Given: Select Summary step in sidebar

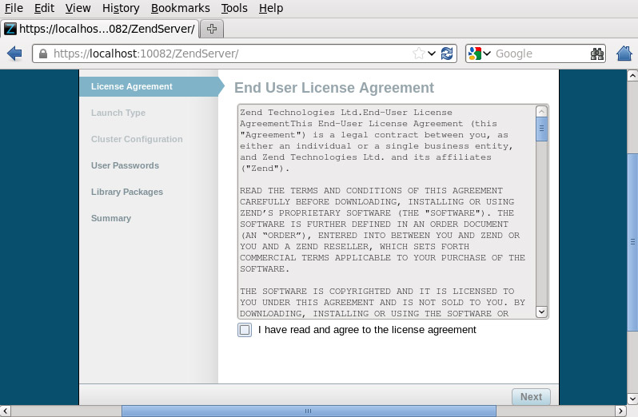Looking at the screenshot, I should coord(111,218).
